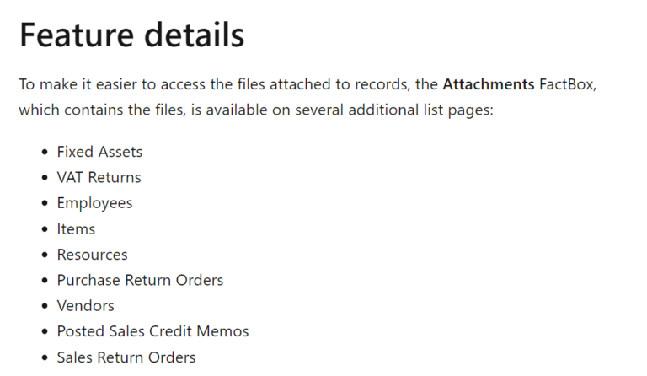Image resolution: width=647 pixels, height=376 pixels.
Task: Click the bullet point beside "Vendors"
Action: (44, 307)
